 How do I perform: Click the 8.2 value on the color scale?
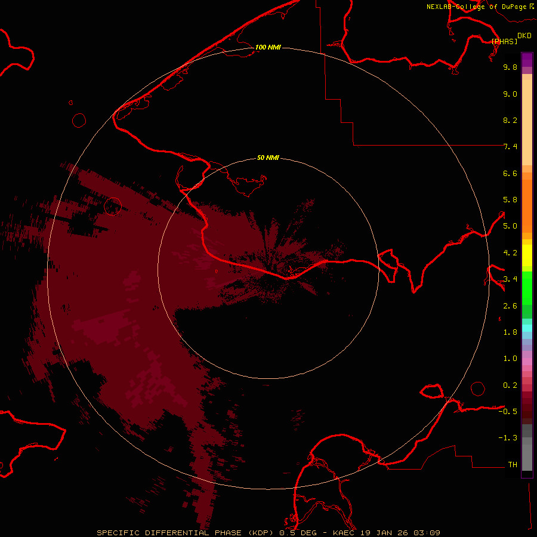510,120
